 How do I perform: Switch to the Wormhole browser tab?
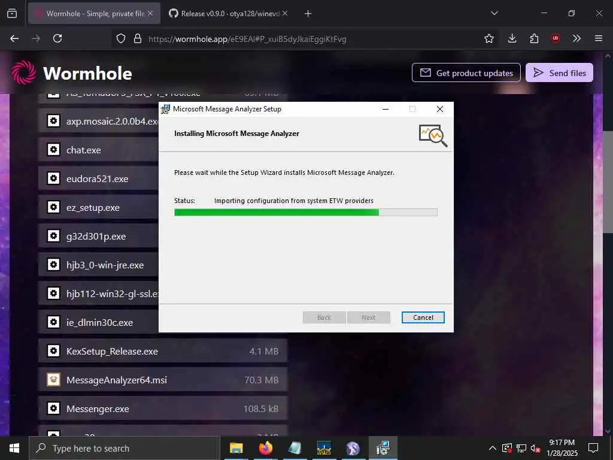94,13
